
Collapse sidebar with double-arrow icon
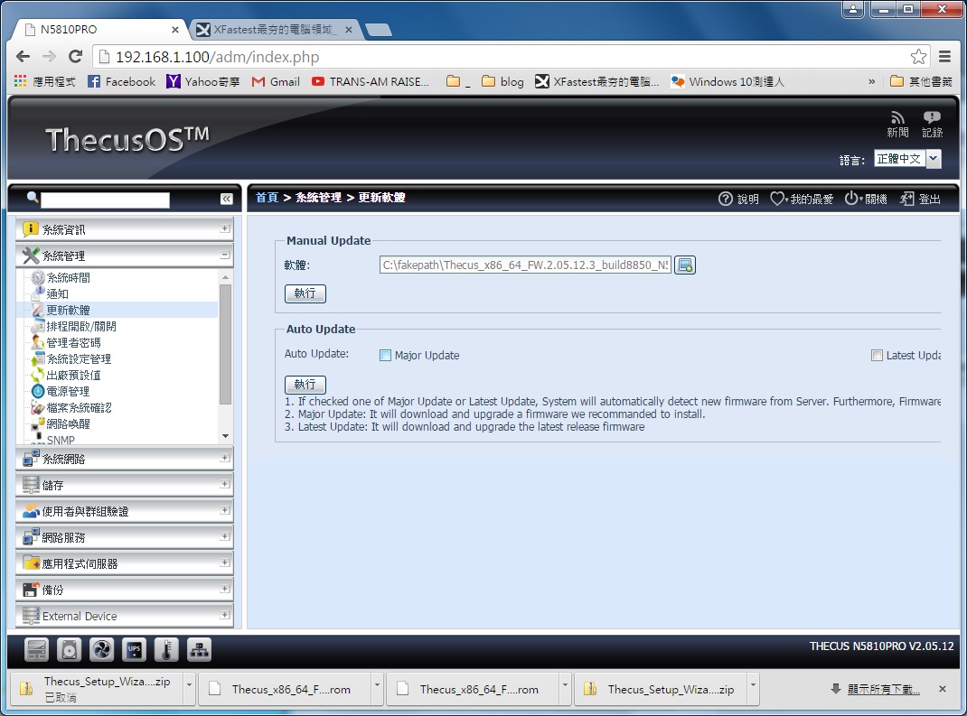(226, 199)
